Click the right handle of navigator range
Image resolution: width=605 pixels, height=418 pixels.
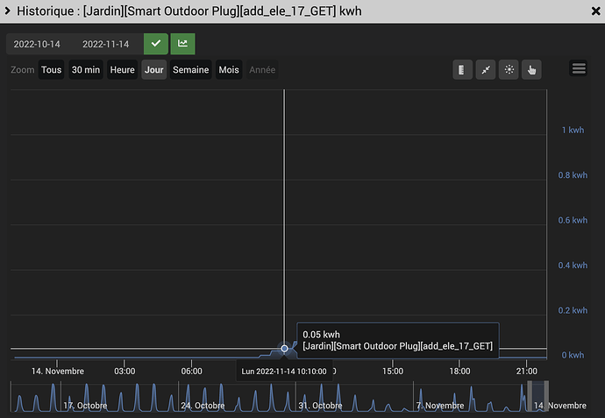pyautogui.click(x=545, y=397)
